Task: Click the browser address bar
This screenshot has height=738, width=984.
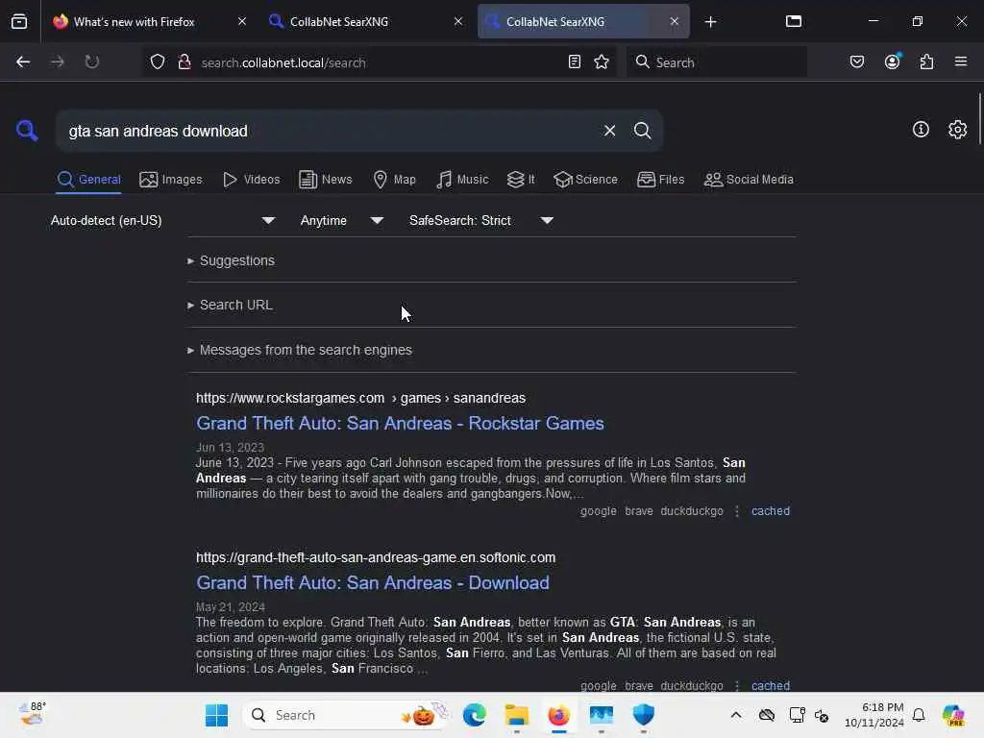Action: [x=380, y=62]
